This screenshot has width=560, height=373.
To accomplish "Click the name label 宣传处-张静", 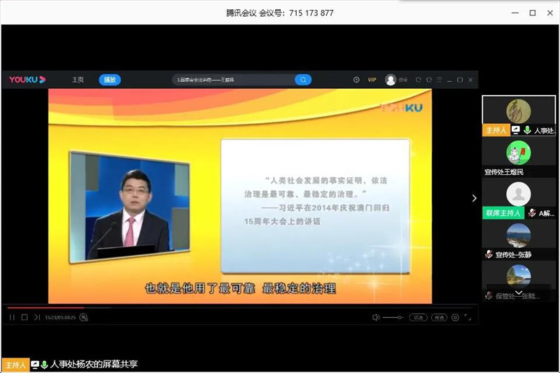I will pos(514,255).
